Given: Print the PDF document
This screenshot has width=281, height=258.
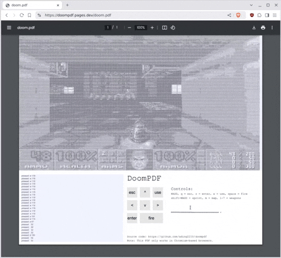Looking at the screenshot, I should click(263, 27).
